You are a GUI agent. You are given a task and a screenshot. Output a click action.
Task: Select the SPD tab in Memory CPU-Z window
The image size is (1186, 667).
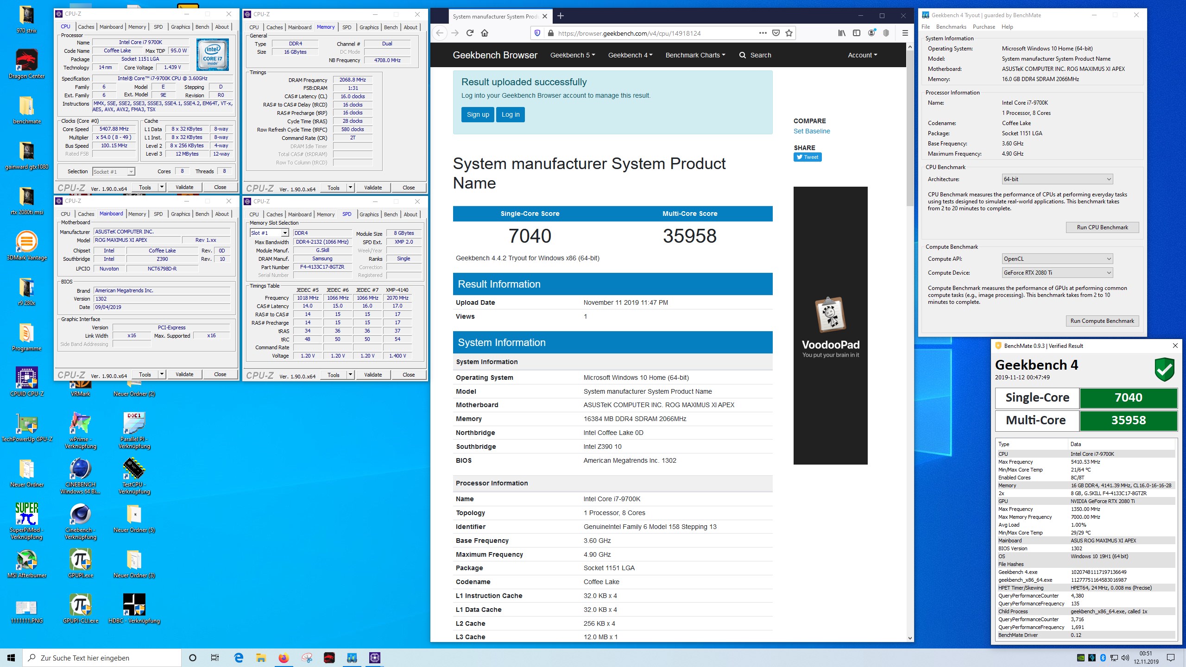click(x=347, y=27)
